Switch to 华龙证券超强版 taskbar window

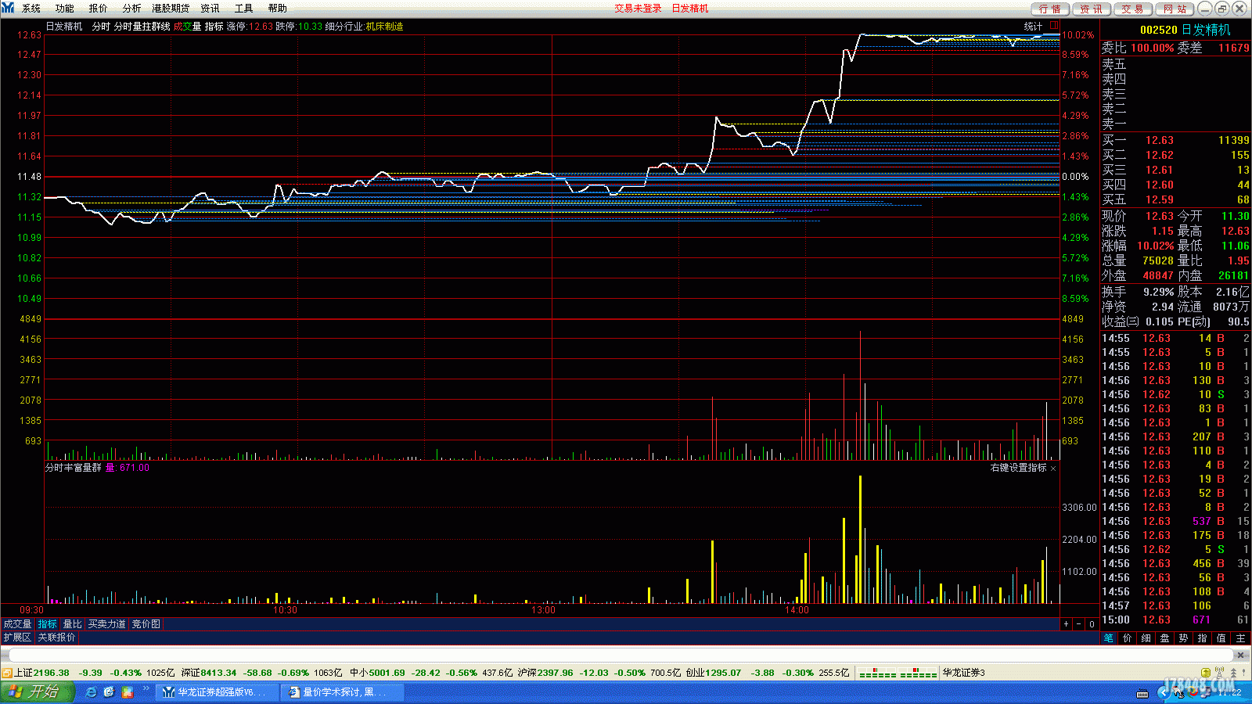217,692
